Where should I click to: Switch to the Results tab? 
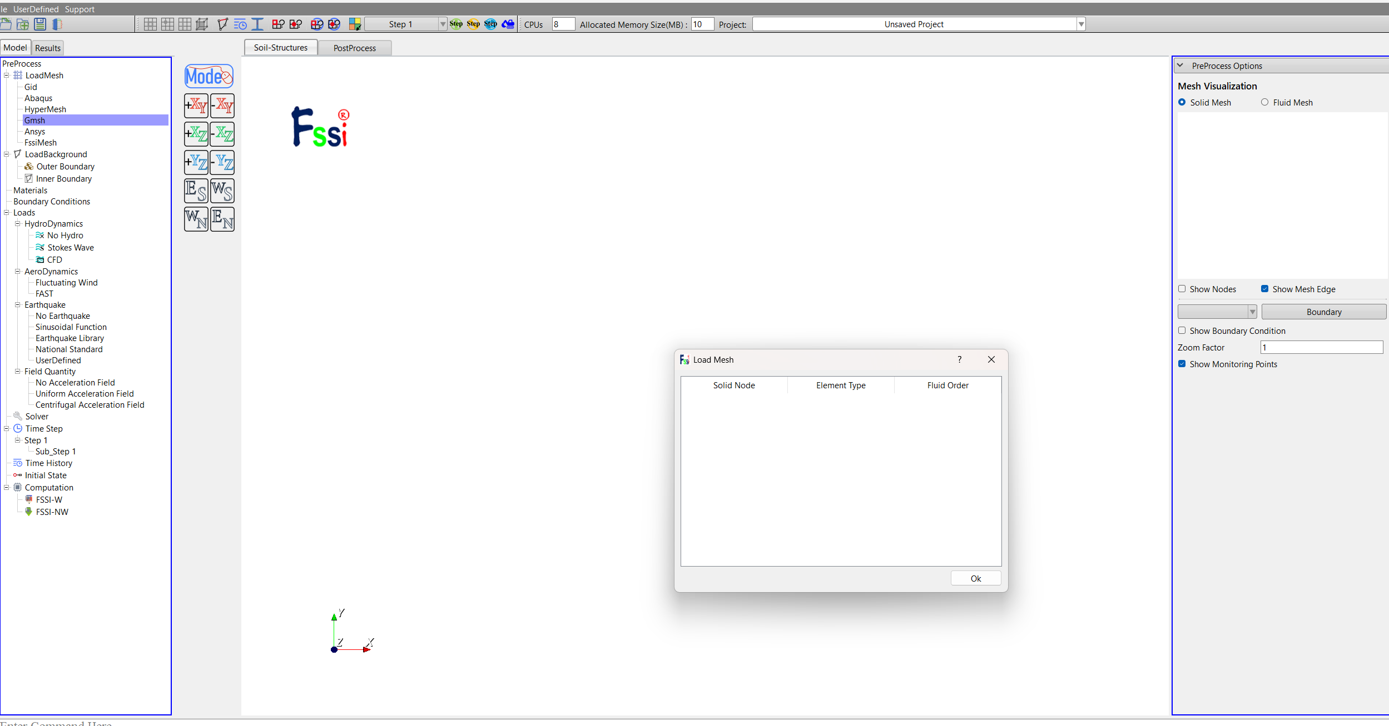48,48
